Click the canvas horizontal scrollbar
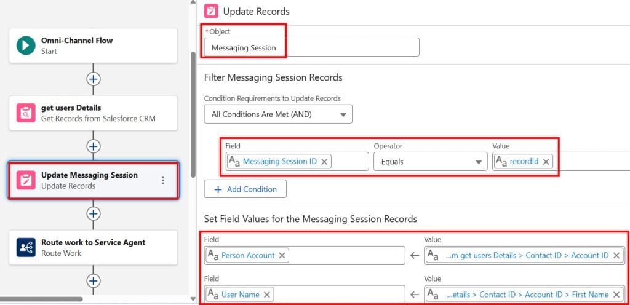The image size is (630, 305). tap(41, 299)
